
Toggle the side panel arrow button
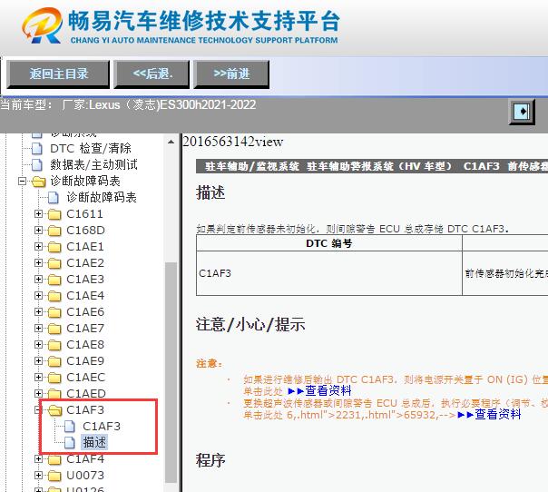(x=522, y=112)
